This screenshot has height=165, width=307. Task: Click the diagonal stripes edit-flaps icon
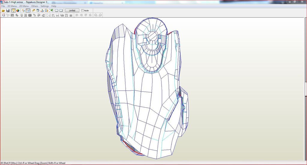click(17, 15)
